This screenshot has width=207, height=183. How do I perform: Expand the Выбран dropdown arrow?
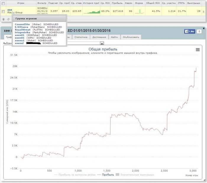(102, 43)
